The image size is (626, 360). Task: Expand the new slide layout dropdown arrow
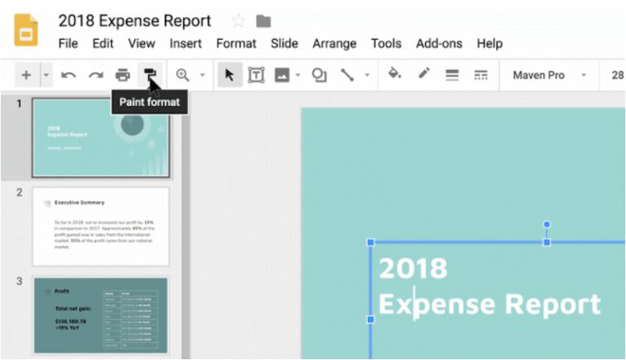click(46, 75)
